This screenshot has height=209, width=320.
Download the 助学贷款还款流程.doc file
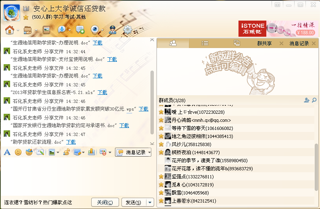(x=71, y=142)
